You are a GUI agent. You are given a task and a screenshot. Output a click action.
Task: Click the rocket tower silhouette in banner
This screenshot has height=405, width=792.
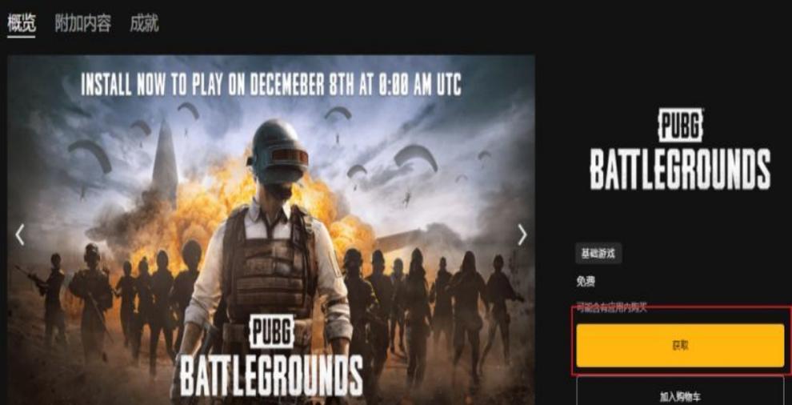coord(165,161)
